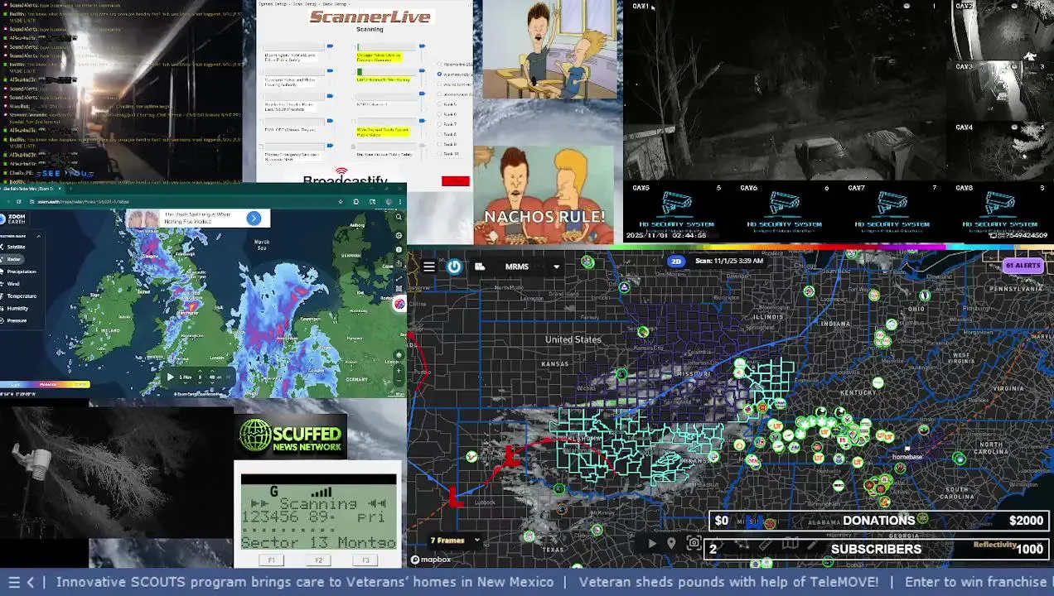Play the radar frames animation
Image resolution: width=1054 pixels, height=596 pixels.
point(652,543)
